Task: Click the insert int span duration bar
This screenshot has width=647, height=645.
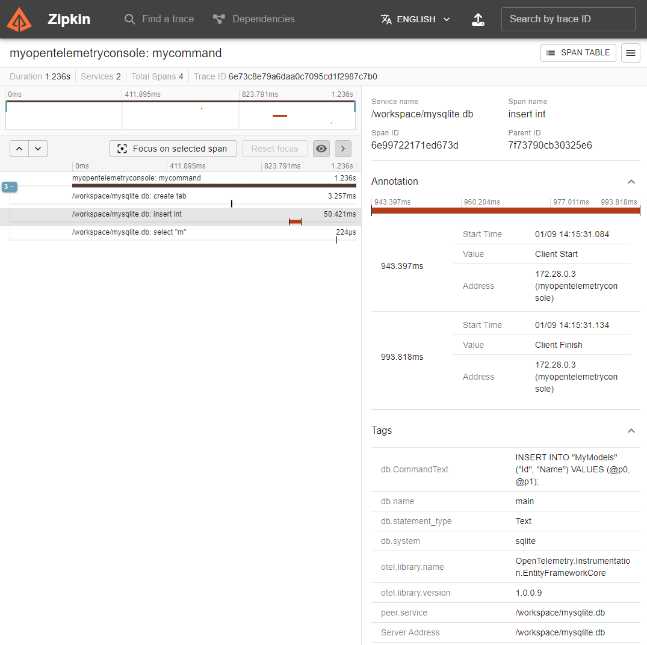Action: tap(295, 222)
